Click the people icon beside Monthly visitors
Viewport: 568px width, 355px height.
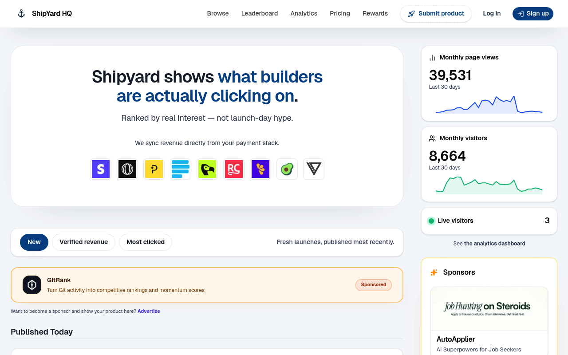pos(432,138)
